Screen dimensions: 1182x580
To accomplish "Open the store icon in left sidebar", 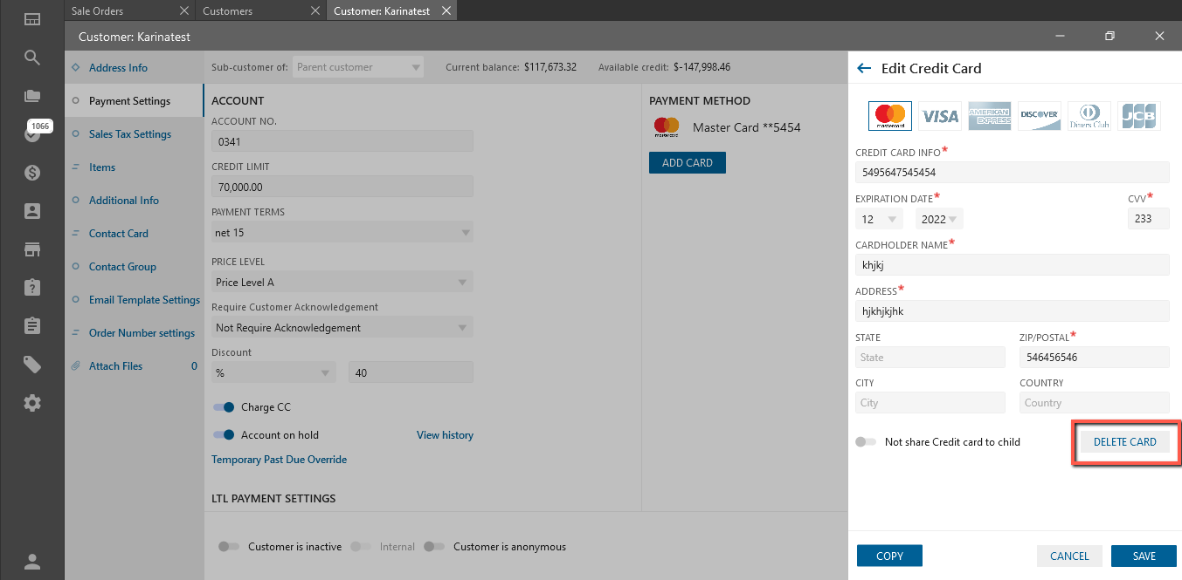I will coord(31,249).
